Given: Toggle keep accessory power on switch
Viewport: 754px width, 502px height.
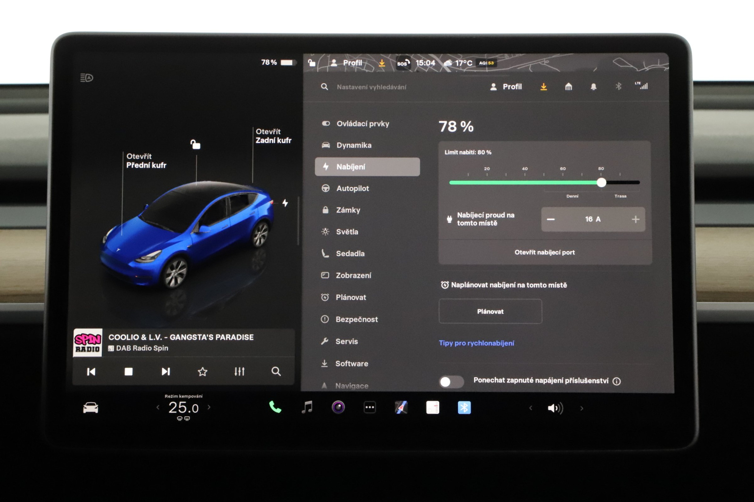Looking at the screenshot, I should coord(451,381).
